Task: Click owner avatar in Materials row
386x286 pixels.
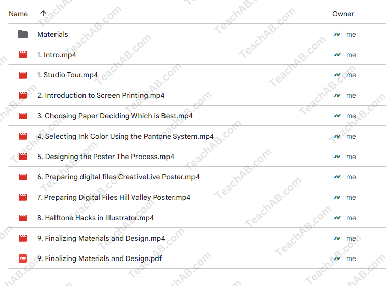Action: [x=337, y=34]
